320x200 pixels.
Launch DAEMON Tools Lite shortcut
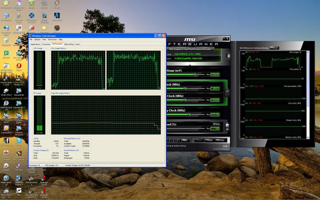6,105
